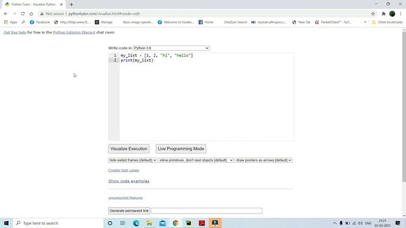Open the Home Facebook bookmark
Screen dimensions: 406x228
[x=206, y=22]
